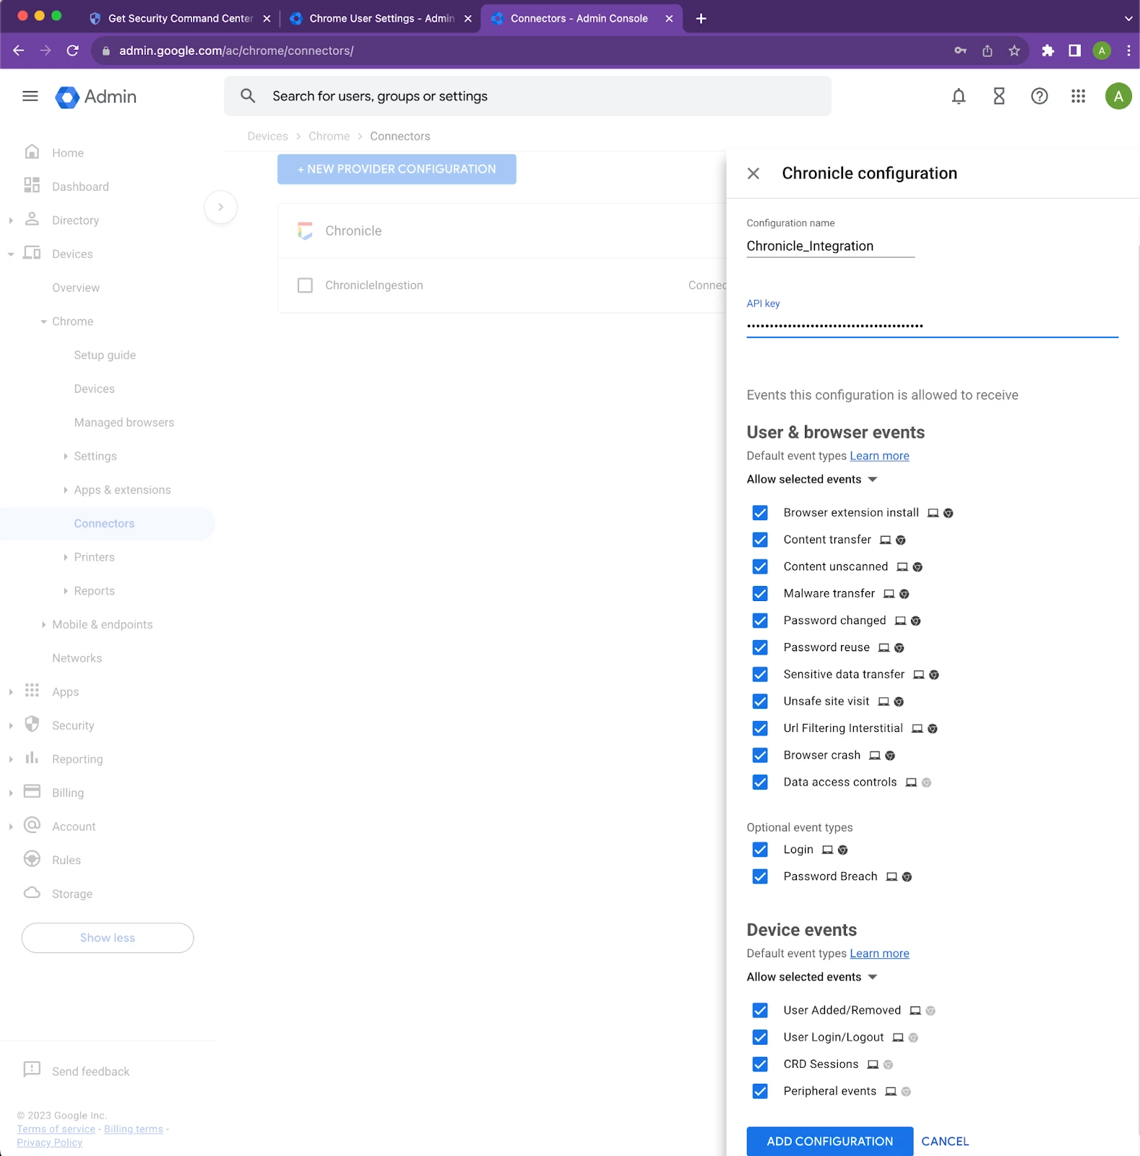Click the Configuration name field

coord(830,246)
